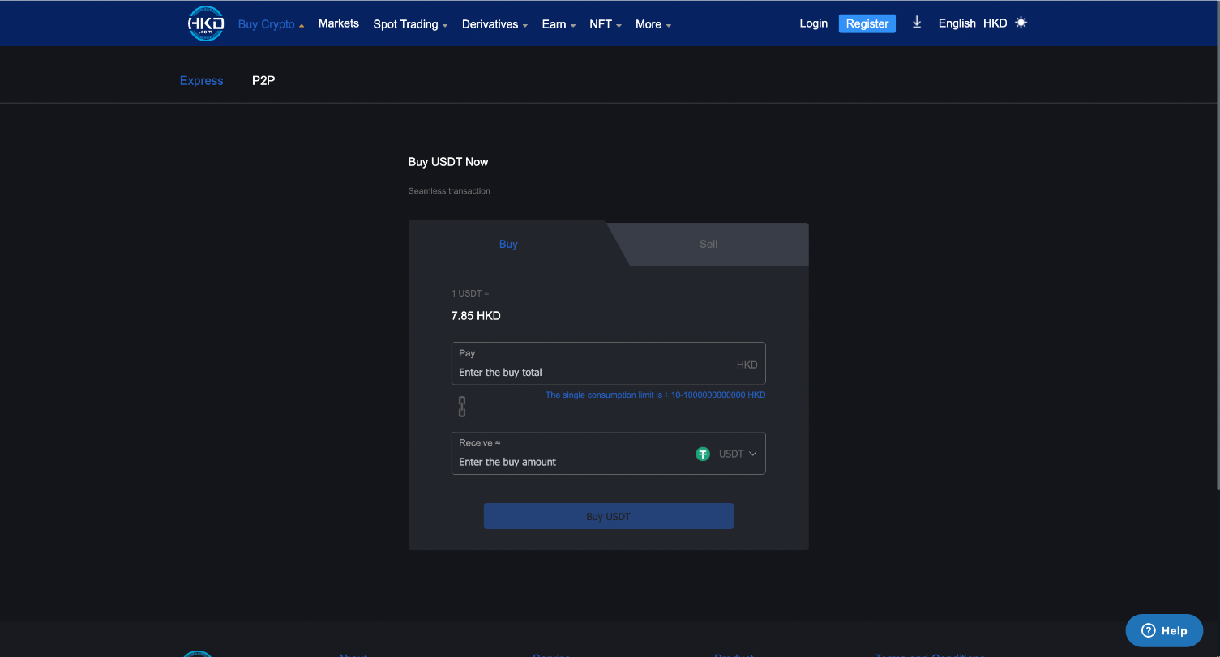Select the Sell tab

point(708,244)
